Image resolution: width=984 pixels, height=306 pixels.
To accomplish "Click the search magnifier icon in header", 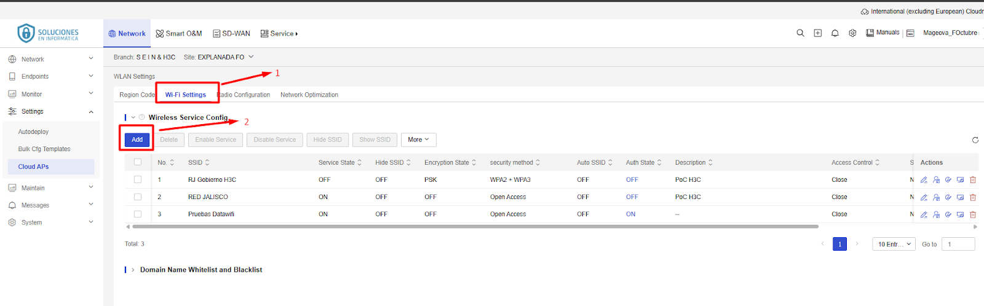I will (x=800, y=33).
